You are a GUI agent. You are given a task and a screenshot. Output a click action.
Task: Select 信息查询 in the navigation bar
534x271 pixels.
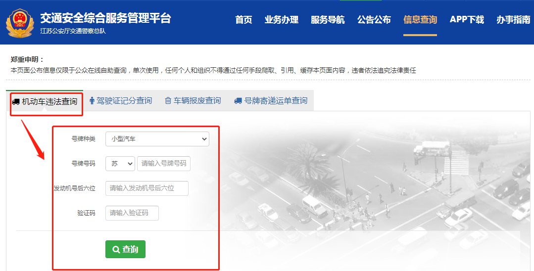[420, 20]
